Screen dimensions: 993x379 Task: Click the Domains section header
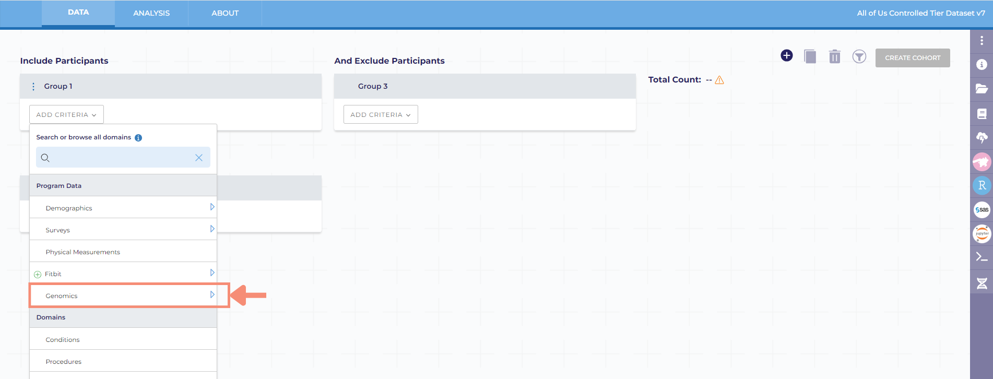coord(123,317)
